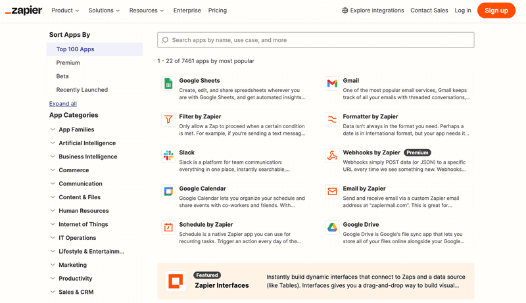The width and height of the screenshot is (526, 303).
Task: Open the Email by Zapier title
Action: [364, 189]
